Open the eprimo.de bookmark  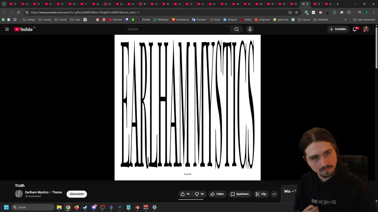coord(281,20)
